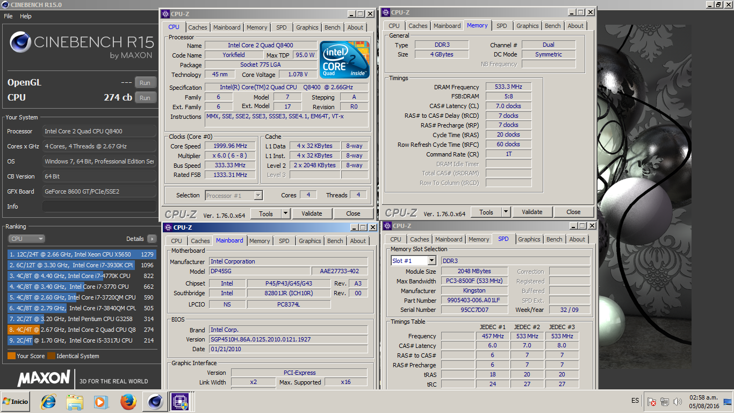Viewport: 734px width, 413px height.
Task: Click the 274 cb CPU score
Action: (x=118, y=97)
